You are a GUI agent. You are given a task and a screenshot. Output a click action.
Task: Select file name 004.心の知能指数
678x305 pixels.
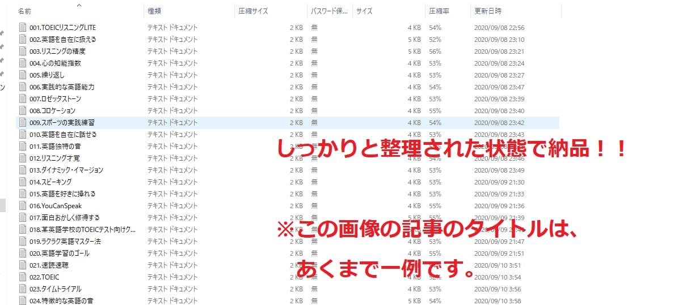tap(56, 63)
